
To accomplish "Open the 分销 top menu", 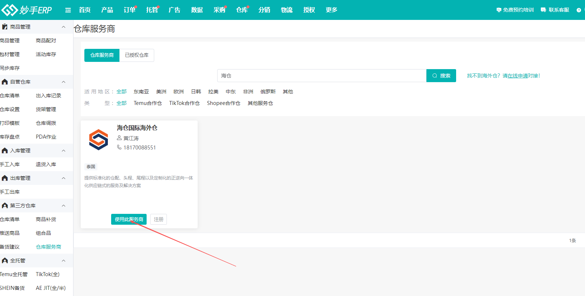I will tap(264, 10).
